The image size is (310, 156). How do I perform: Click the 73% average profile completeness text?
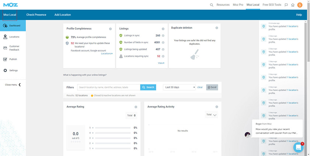(x=88, y=37)
